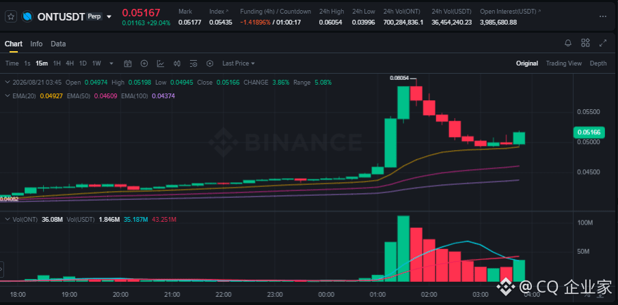Image resolution: width=618 pixels, height=305 pixels.
Task: Open the Index price external link arrow
Action: pyautogui.click(x=227, y=11)
